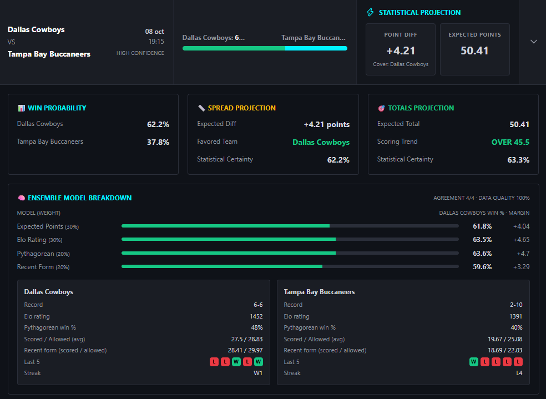The width and height of the screenshot is (546, 399).
Task: Click the lightning bolt Statistical Projection icon
Action: click(370, 13)
